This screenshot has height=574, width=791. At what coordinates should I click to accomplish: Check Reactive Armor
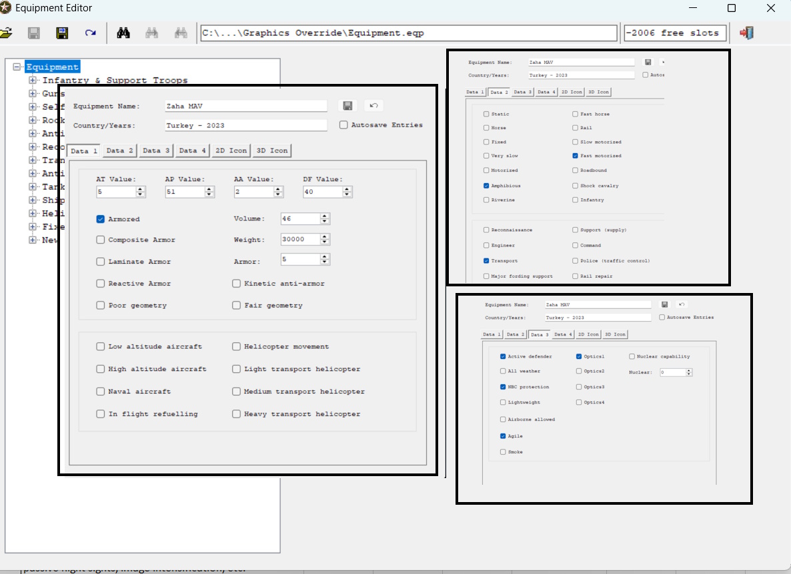101,284
